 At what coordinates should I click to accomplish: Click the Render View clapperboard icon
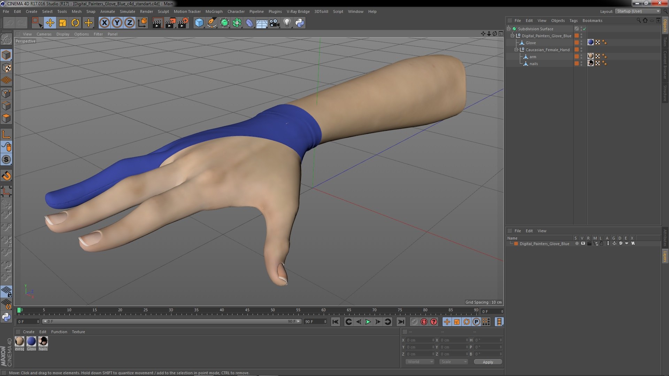[x=157, y=23]
